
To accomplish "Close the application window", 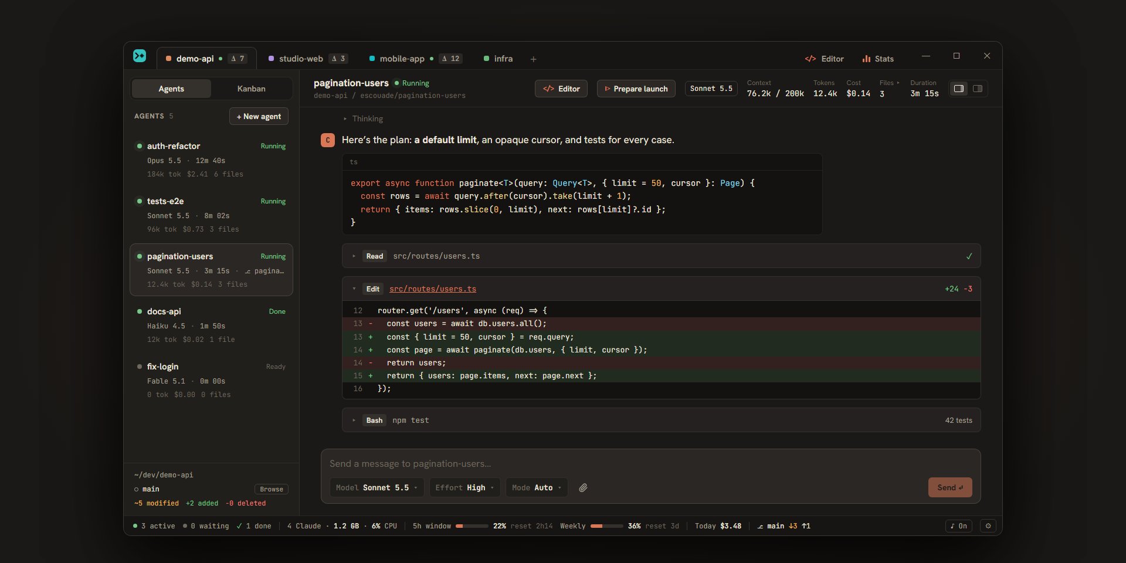I will pos(987,56).
